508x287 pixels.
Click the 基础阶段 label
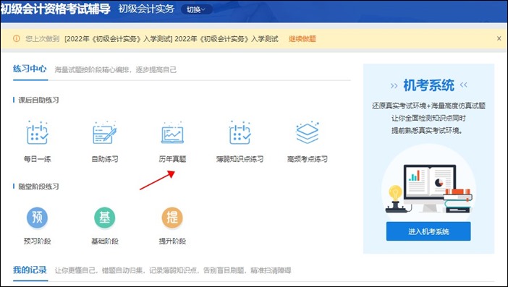105,241
